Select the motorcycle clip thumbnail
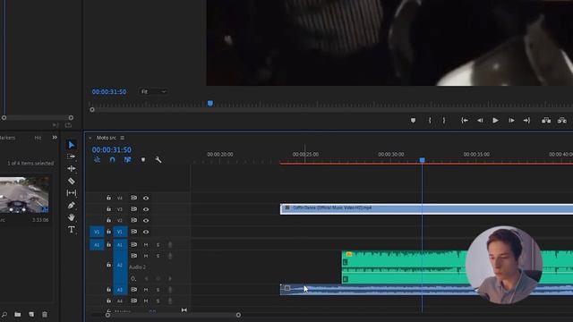Image resolution: width=573 pixels, height=322 pixels. point(24,194)
